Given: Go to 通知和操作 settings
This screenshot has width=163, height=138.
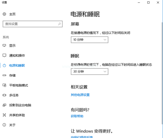Looking at the screenshot, I should [17, 55].
